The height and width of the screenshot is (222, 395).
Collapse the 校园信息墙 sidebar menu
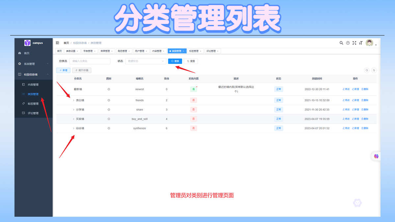point(34,74)
